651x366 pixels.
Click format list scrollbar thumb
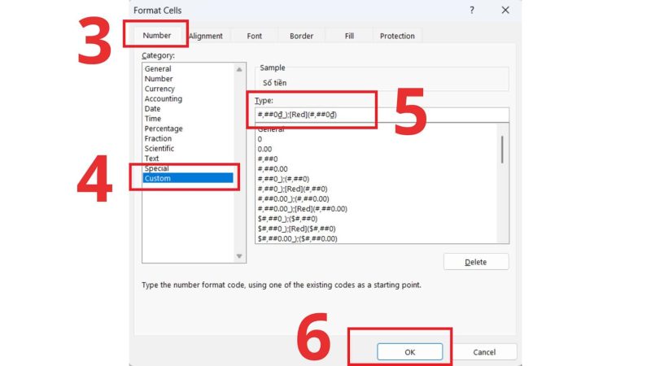pos(502,150)
